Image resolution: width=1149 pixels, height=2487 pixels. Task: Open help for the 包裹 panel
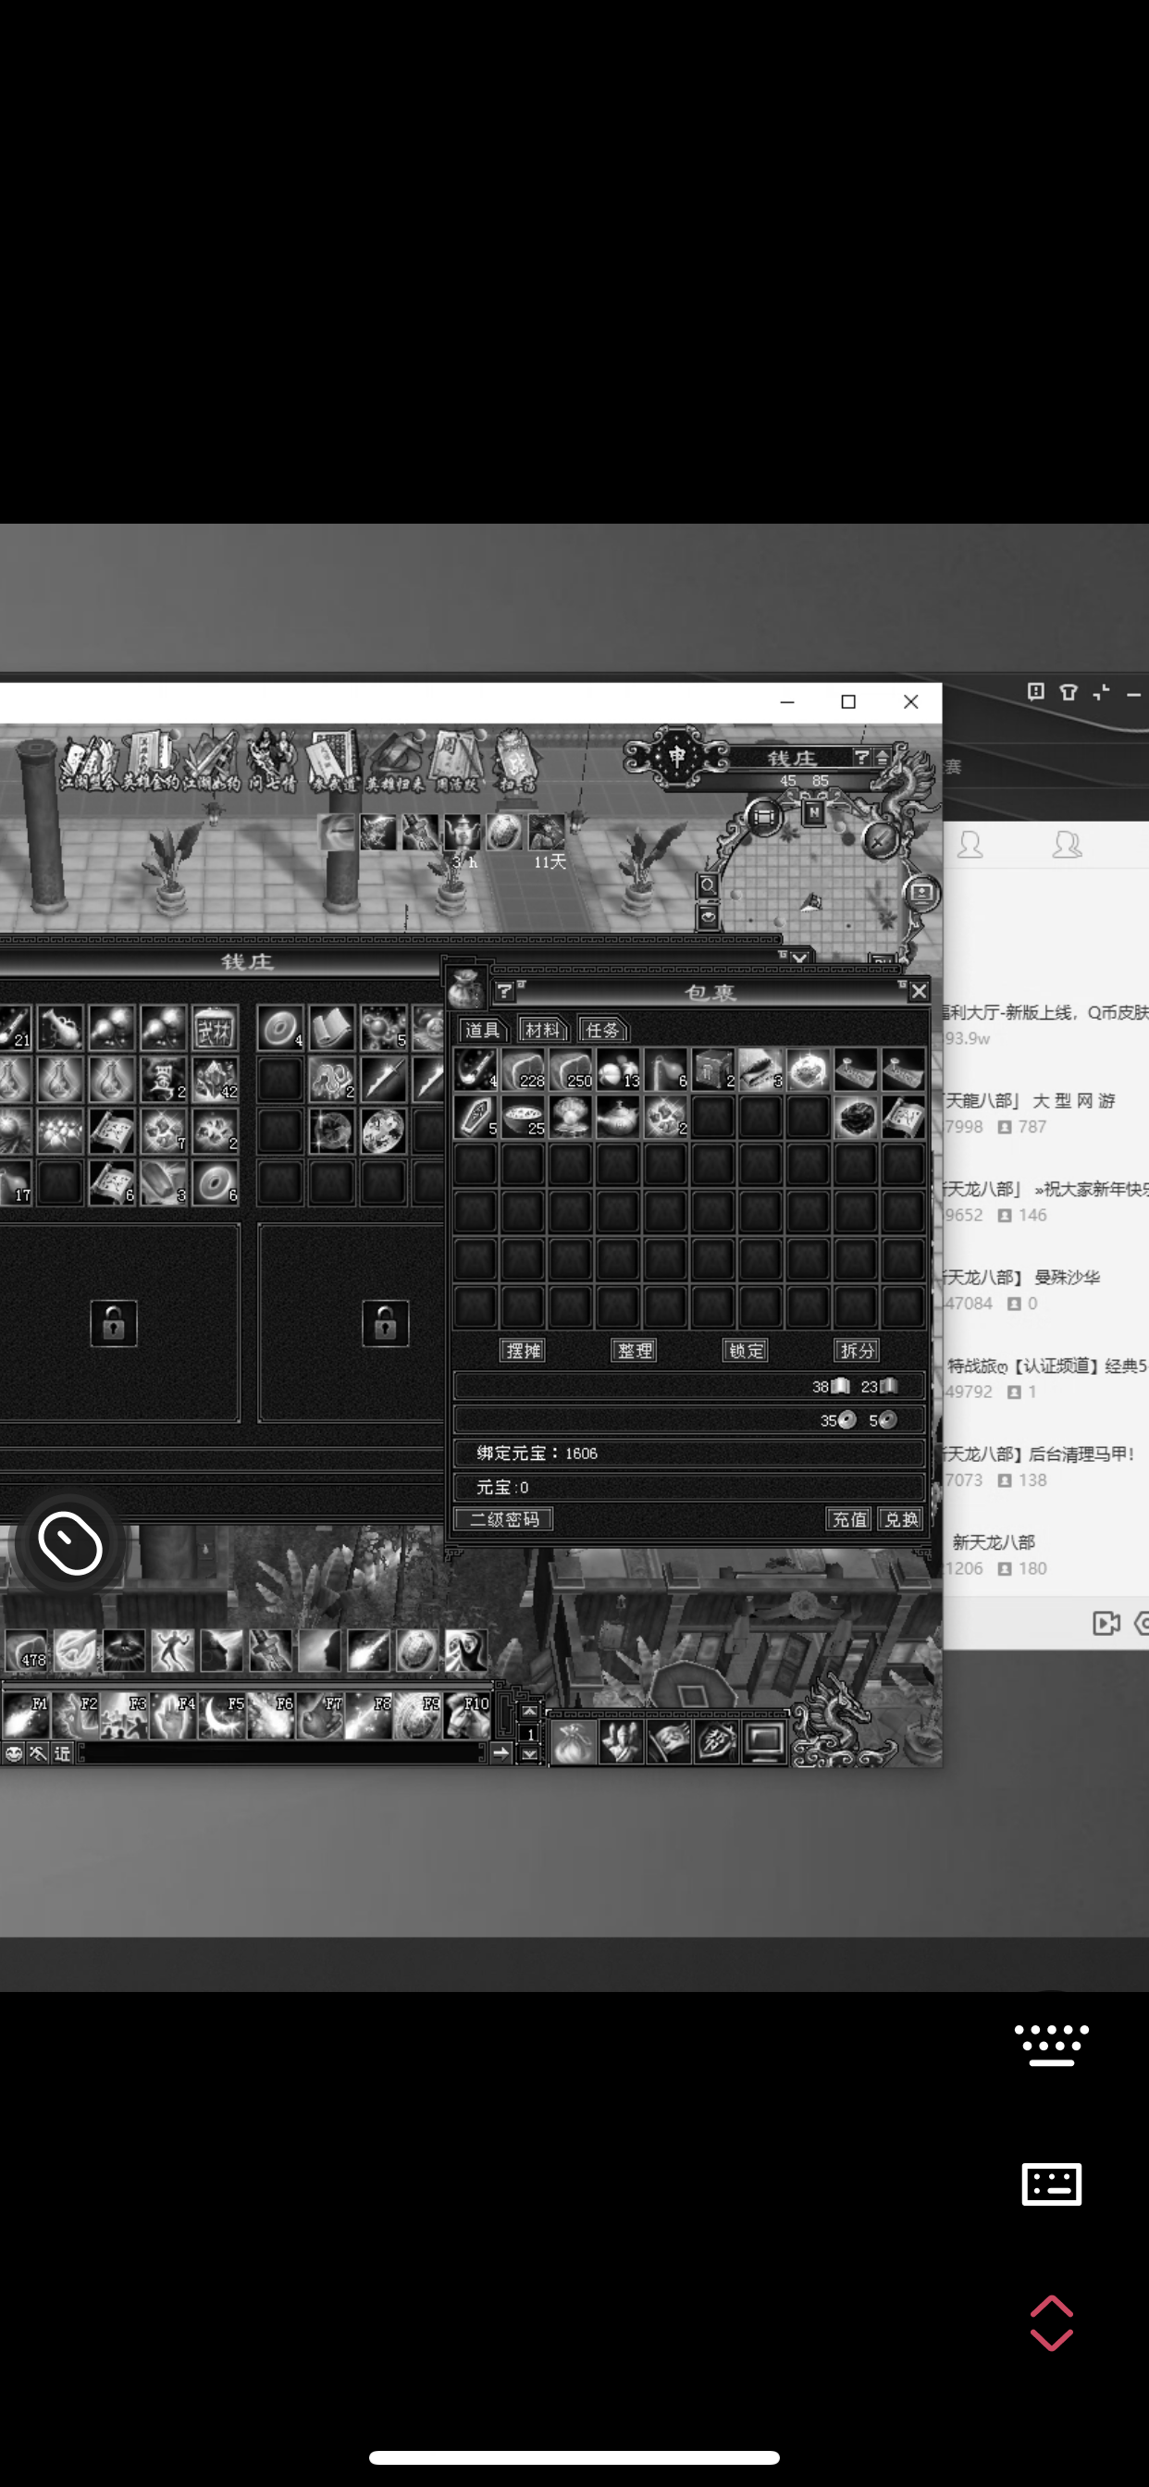pyautogui.click(x=504, y=992)
